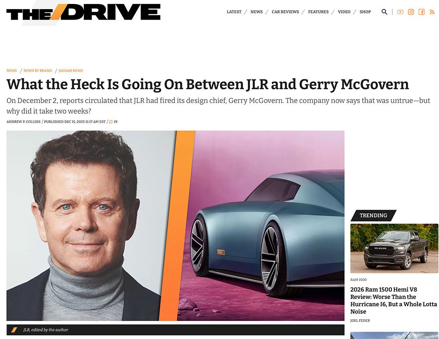Open The Drive Instagram icon
The image size is (439, 339).
point(411,12)
